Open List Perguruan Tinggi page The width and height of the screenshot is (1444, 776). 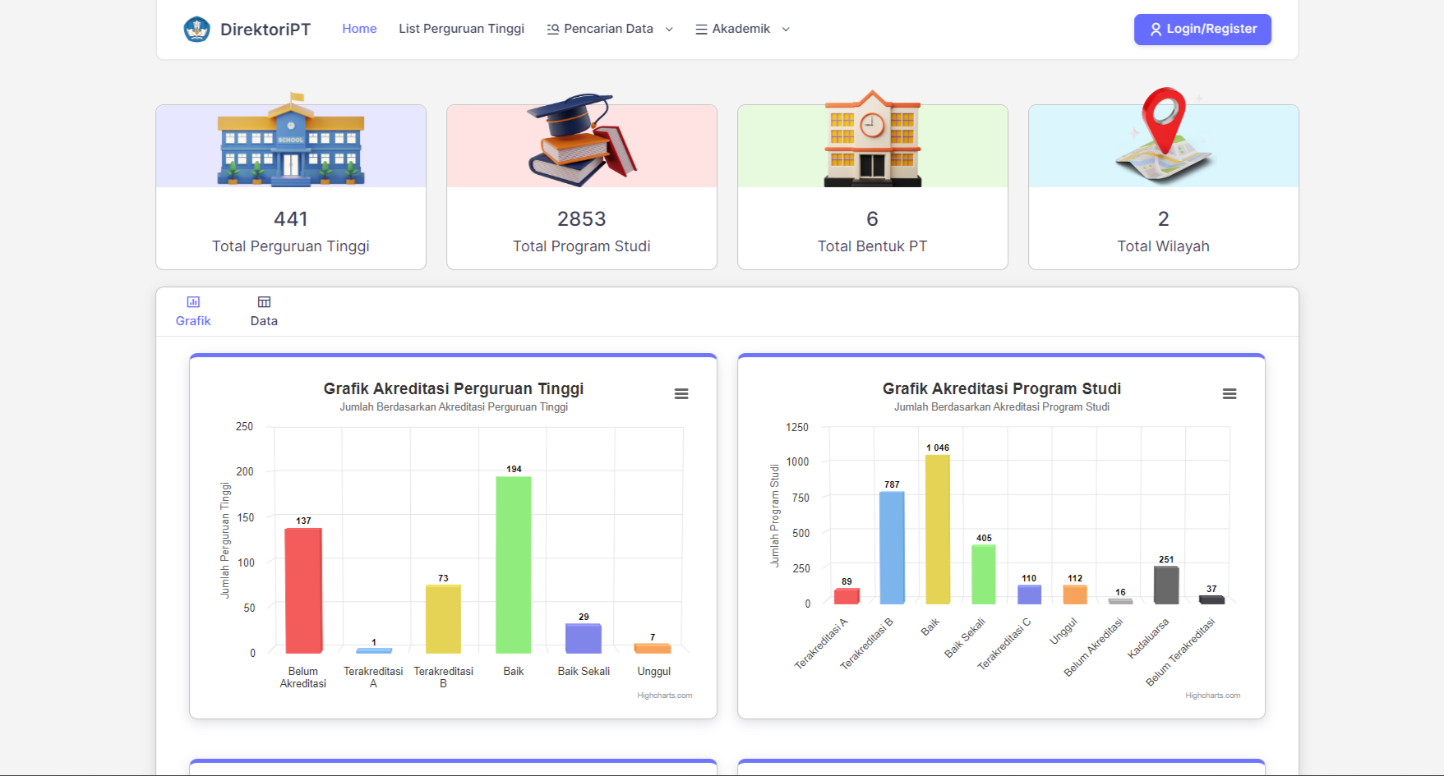pos(461,29)
